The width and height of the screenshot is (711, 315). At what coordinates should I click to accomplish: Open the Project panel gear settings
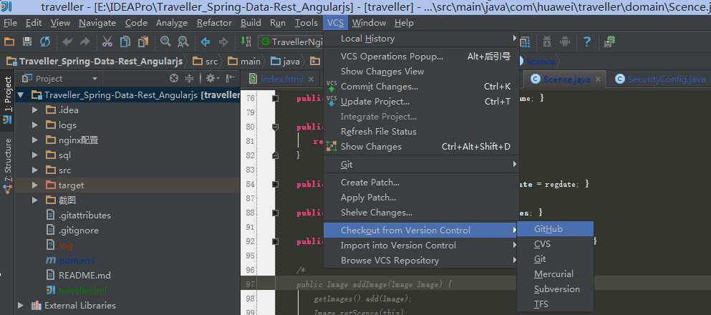coord(212,79)
